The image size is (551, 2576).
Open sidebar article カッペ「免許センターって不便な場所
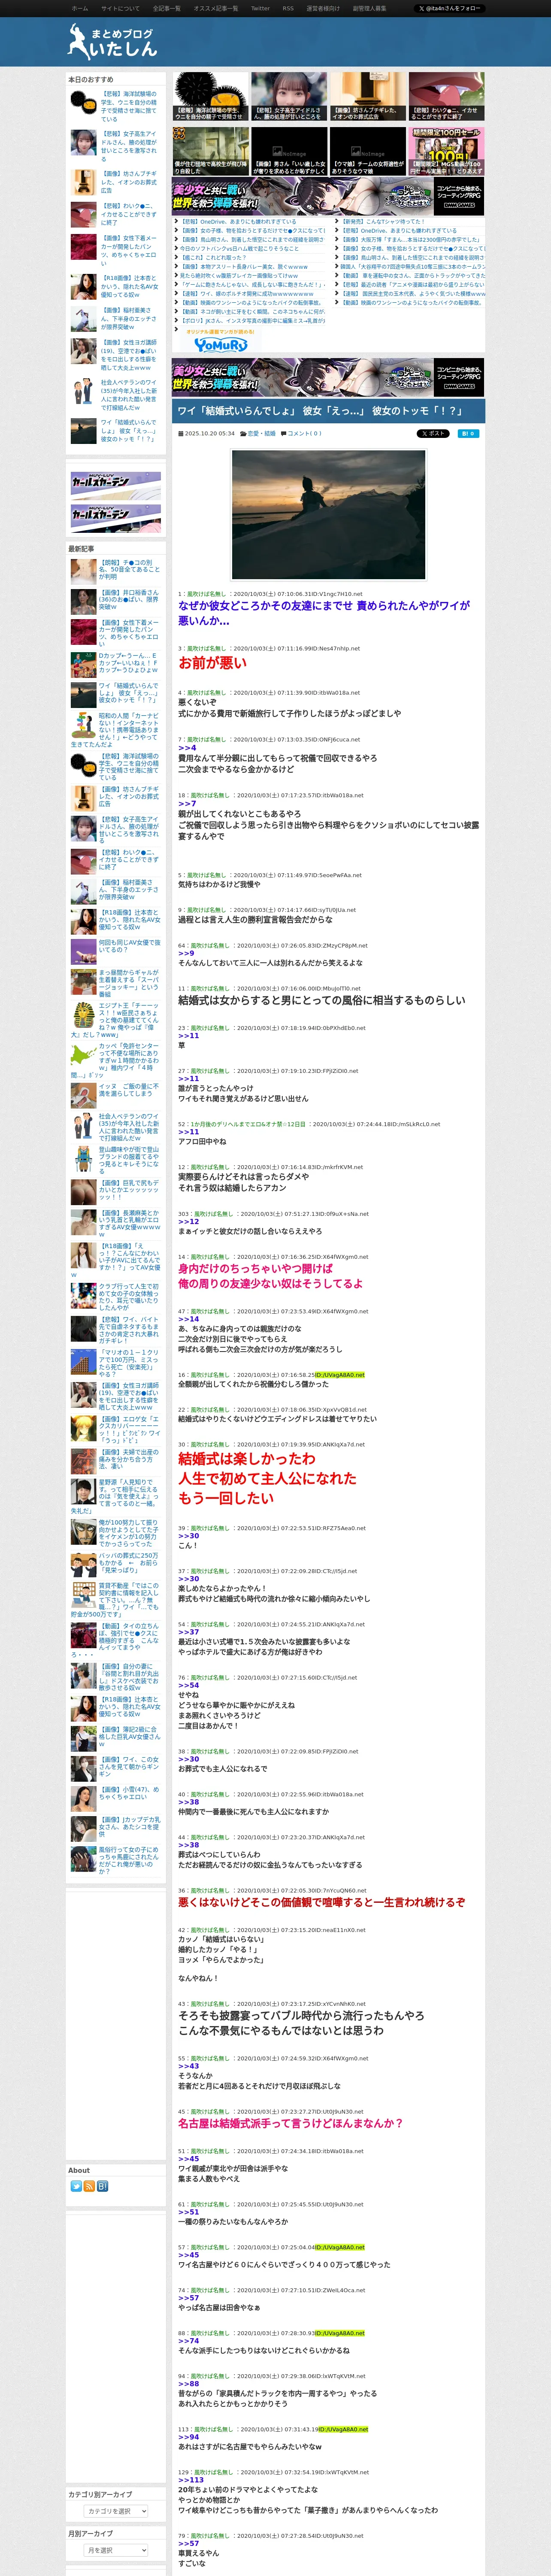tap(114, 1060)
